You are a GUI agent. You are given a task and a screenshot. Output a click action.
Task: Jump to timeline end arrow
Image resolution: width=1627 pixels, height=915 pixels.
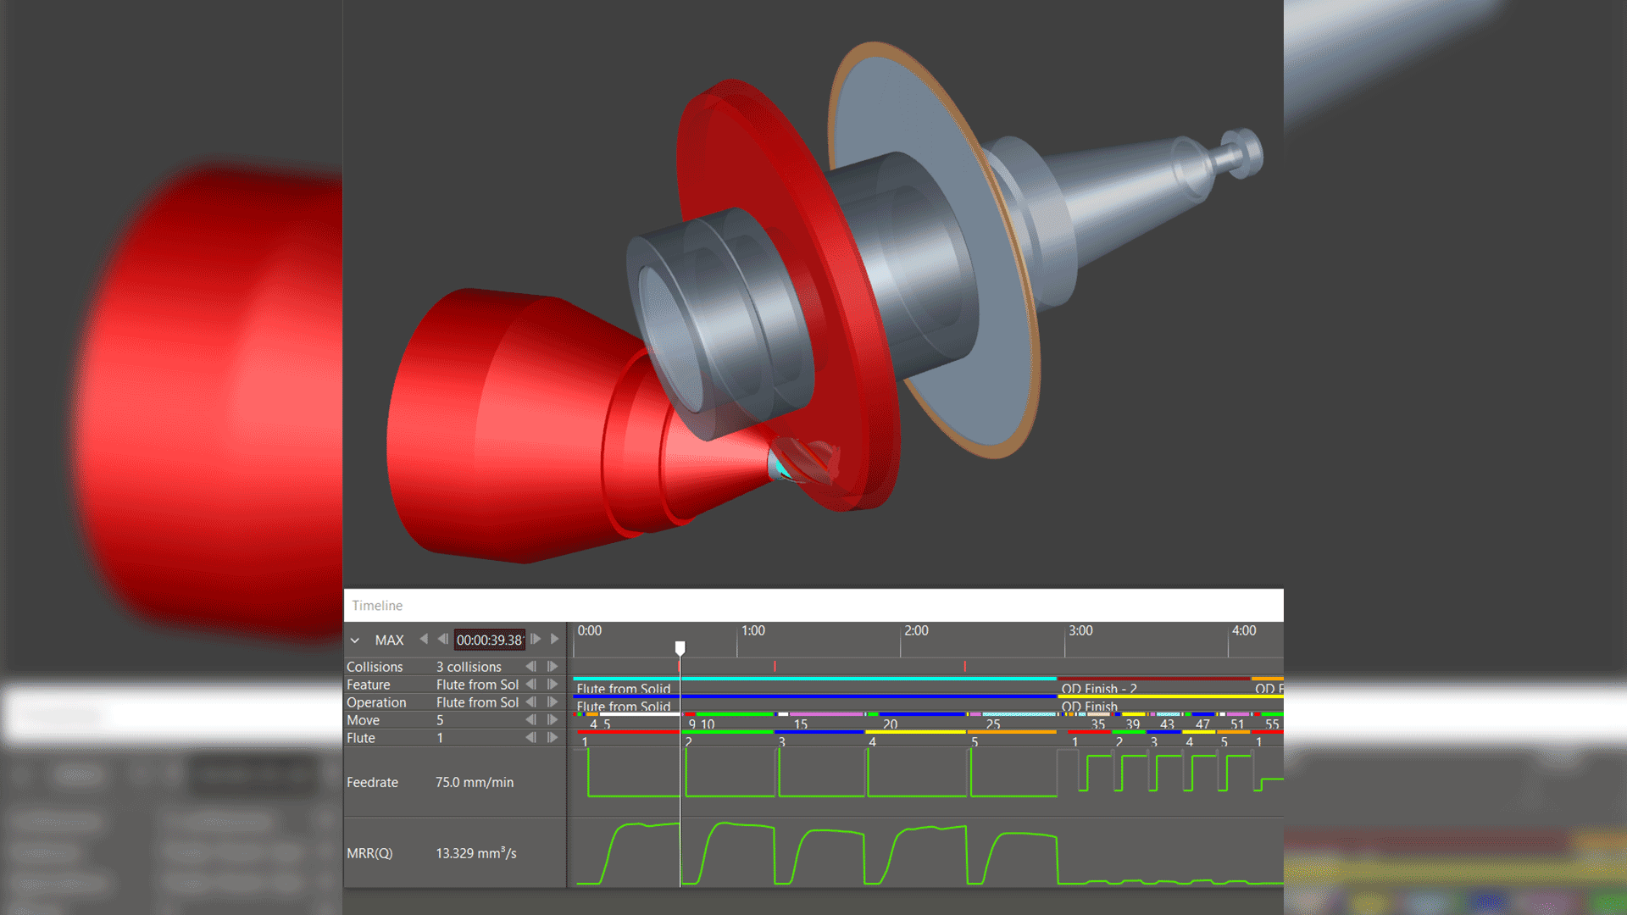(555, 639)
